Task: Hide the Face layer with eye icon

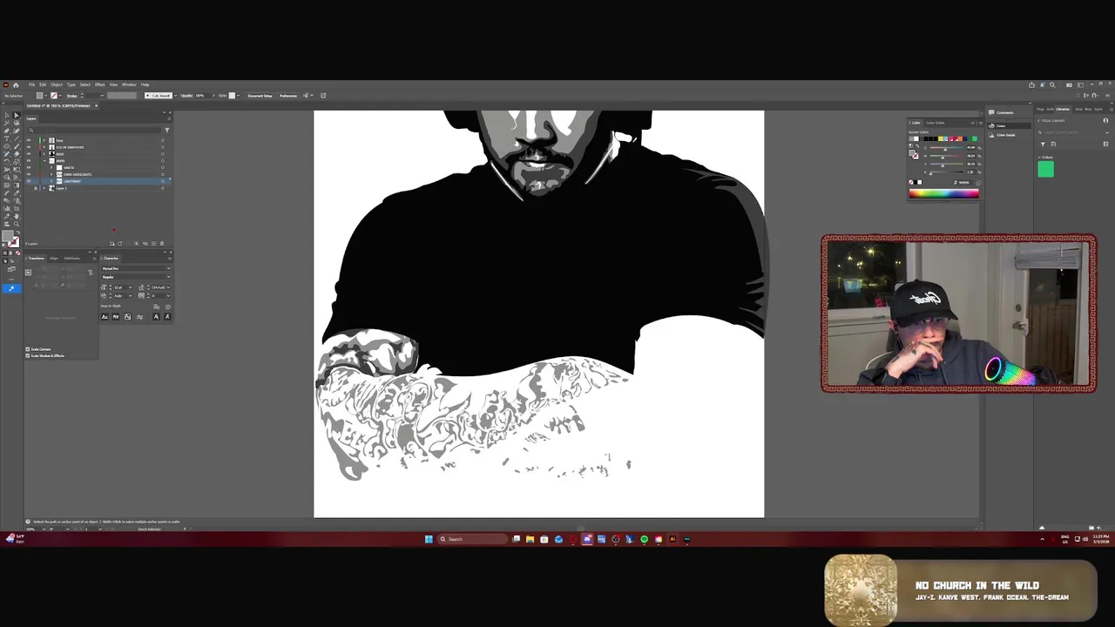Action: click(29, 140)
